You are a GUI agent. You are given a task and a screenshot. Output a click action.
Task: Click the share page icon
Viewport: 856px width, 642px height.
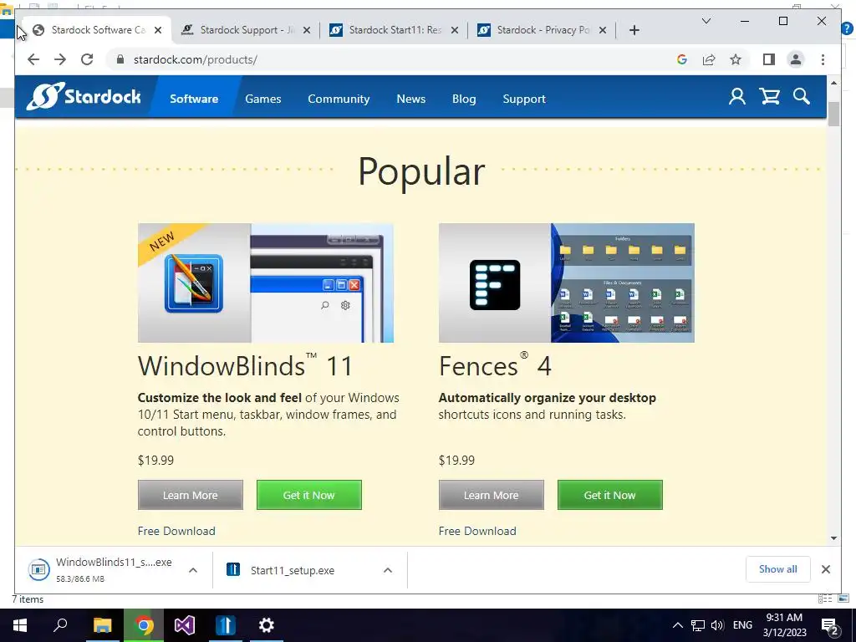point(709,59)
